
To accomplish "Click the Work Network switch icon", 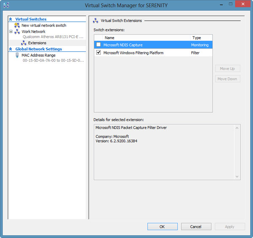I will point(17,32).
